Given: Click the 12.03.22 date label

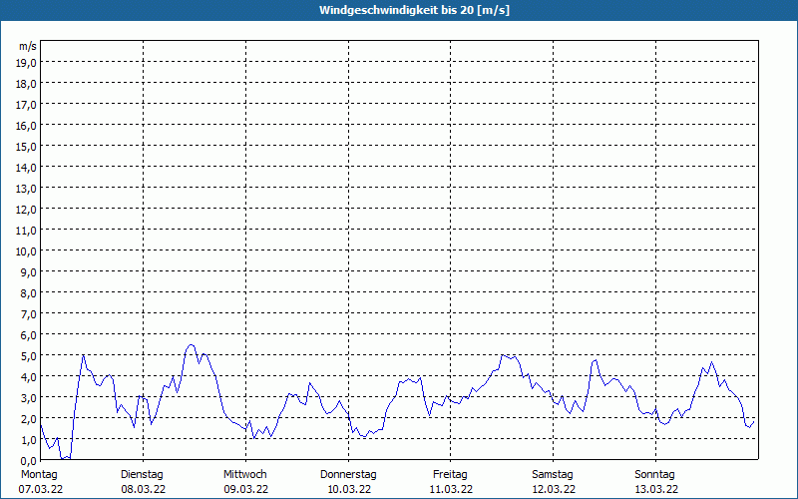Looking at the screenshot, I should (x=554, y=489).
